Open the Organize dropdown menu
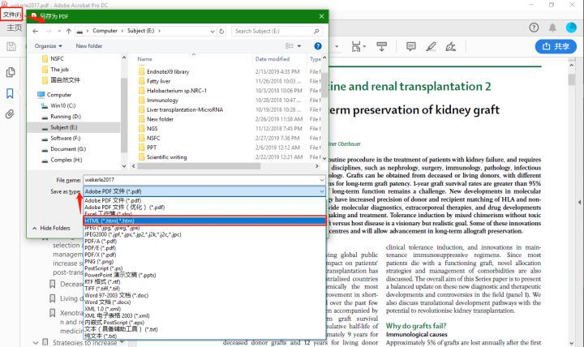Viewport: 584px width, 347px height. coord(49,45)
